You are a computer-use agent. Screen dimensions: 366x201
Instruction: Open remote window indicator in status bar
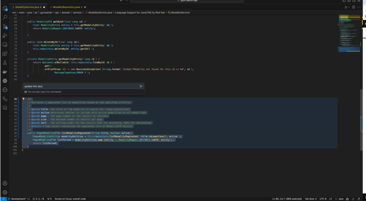click(3, 199)
